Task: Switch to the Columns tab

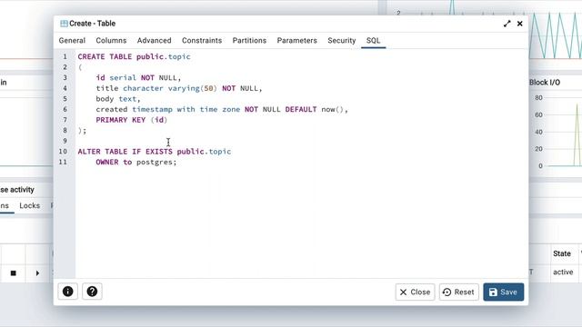Action: (111, 40)
